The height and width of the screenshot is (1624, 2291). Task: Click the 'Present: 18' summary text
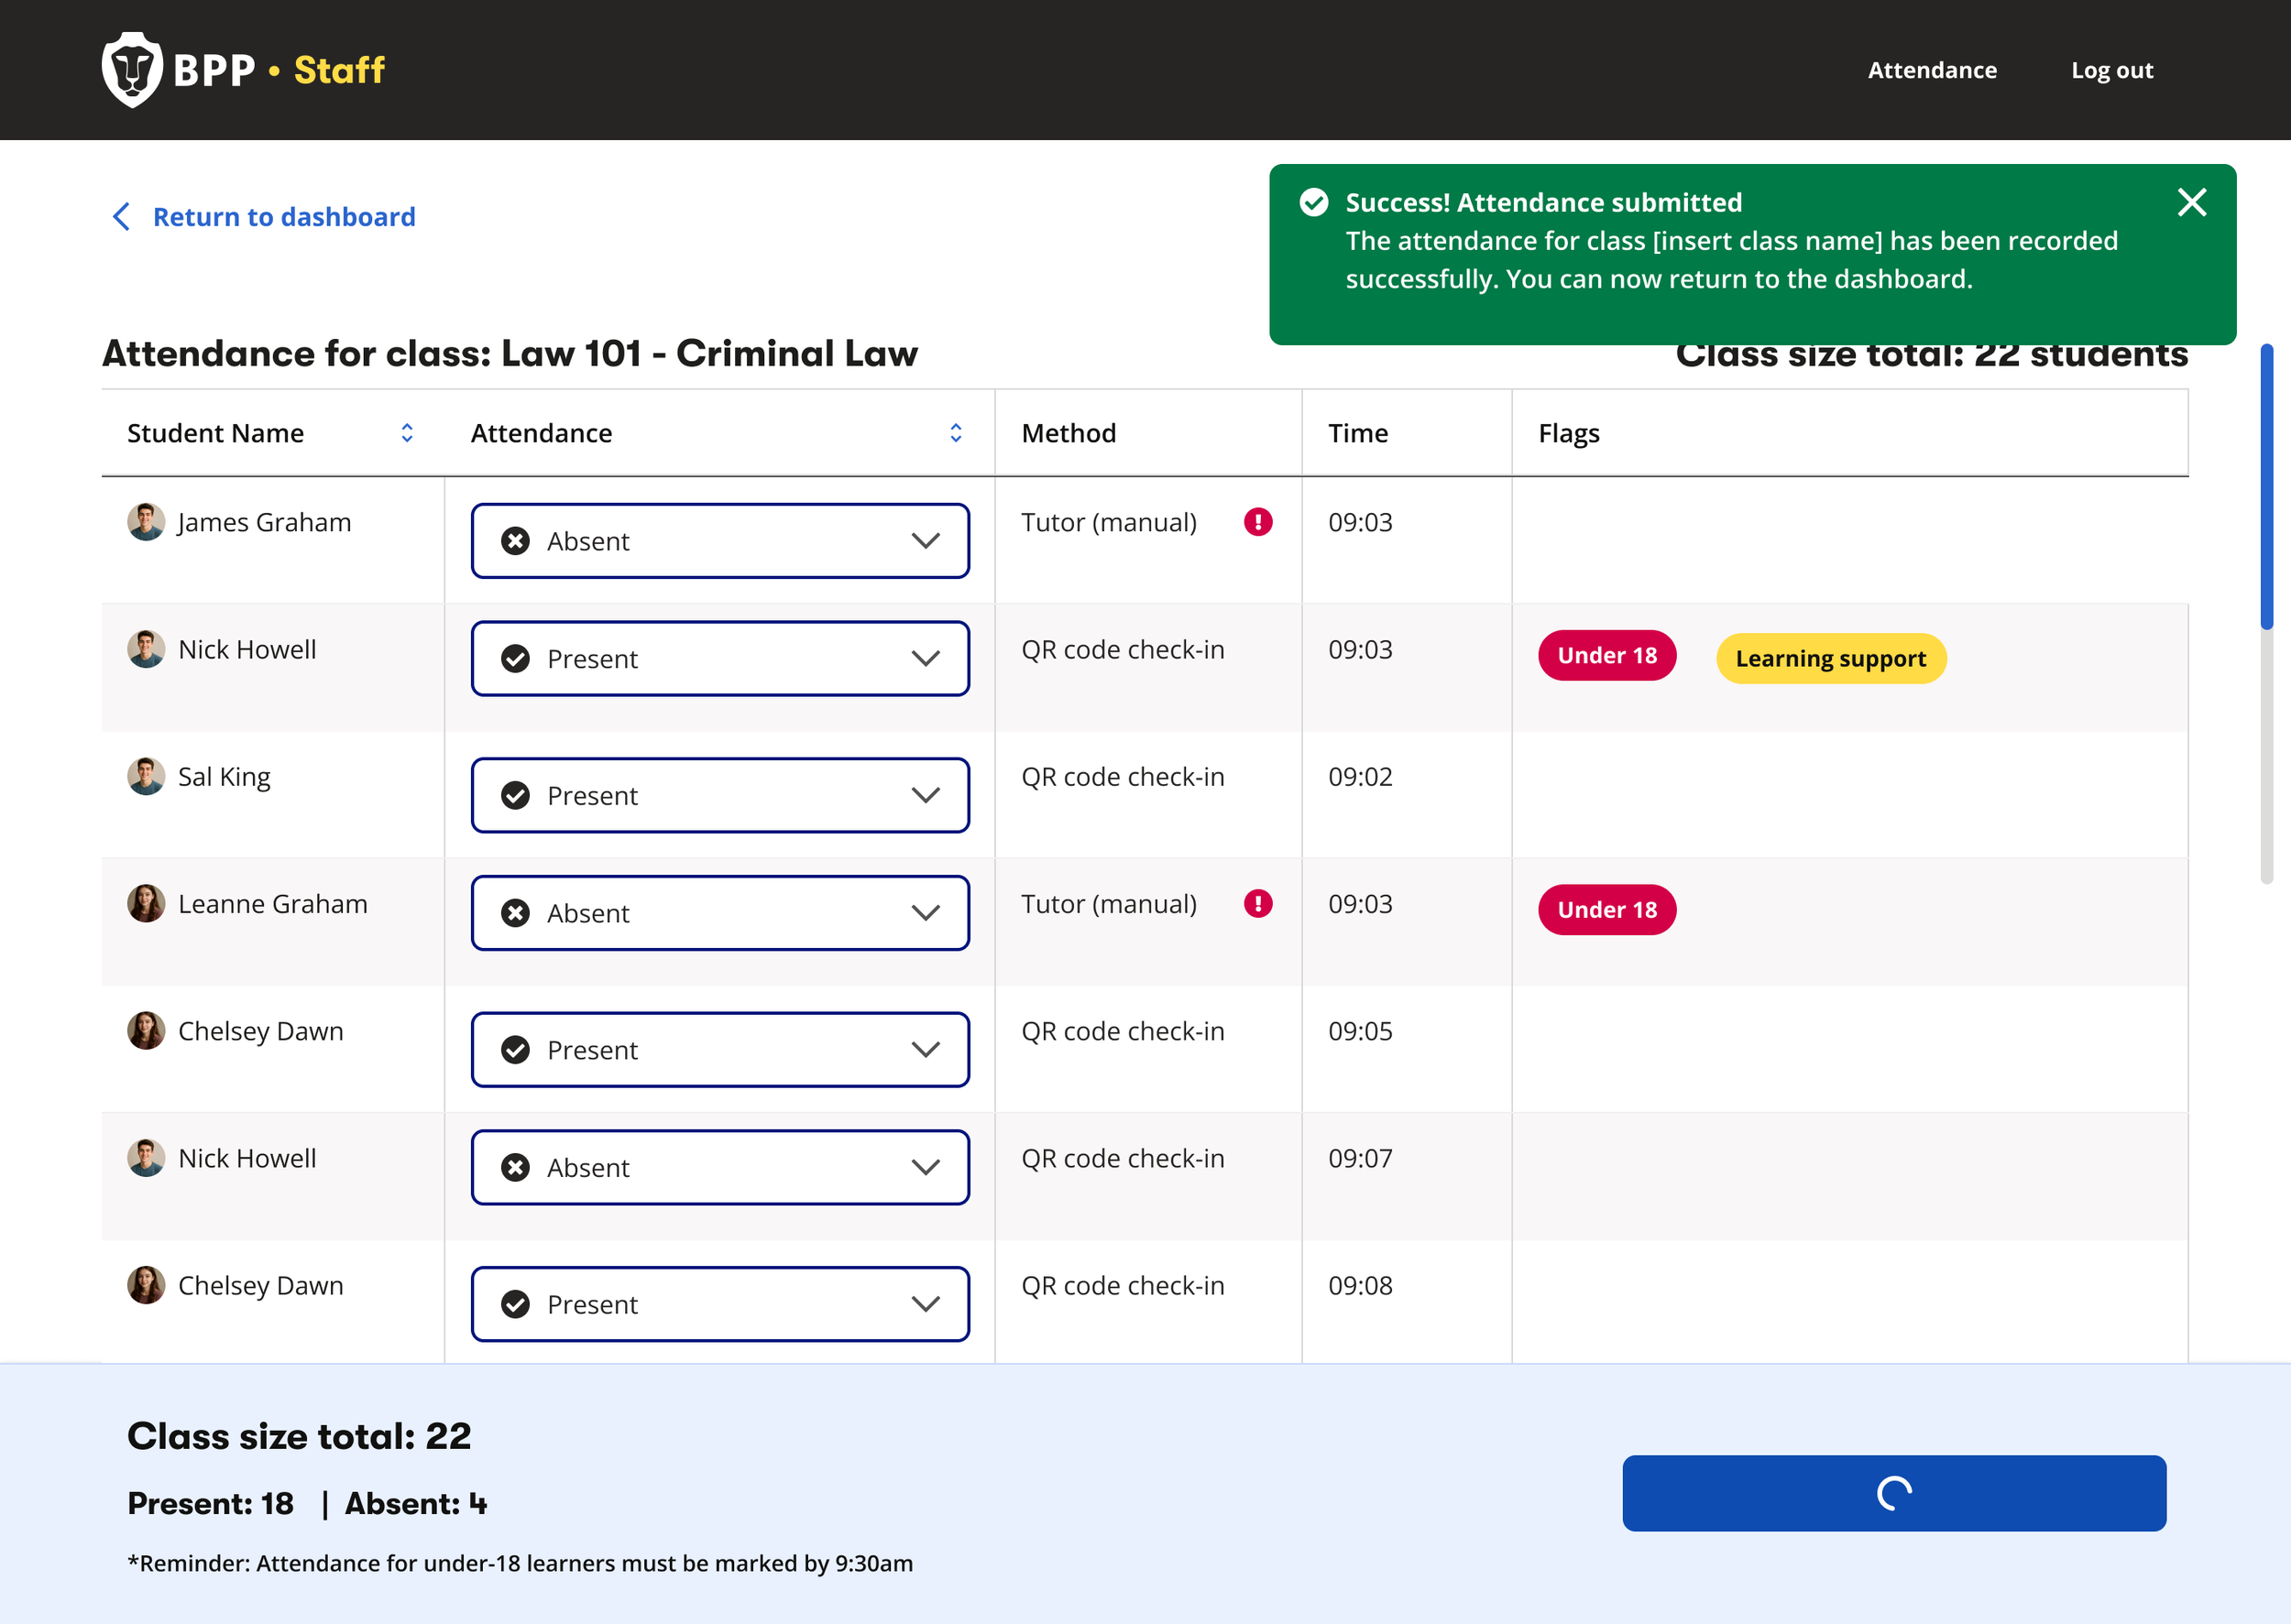click(210, 1503)
